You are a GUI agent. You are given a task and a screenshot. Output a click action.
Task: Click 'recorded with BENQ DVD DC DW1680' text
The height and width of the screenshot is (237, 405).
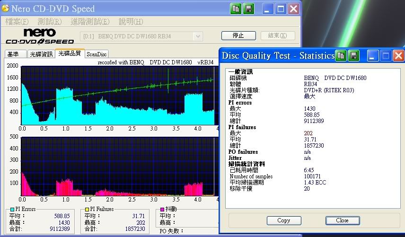[x=145, y=62]
